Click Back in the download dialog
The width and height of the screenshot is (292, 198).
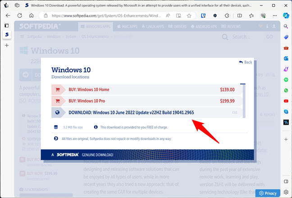246,62
